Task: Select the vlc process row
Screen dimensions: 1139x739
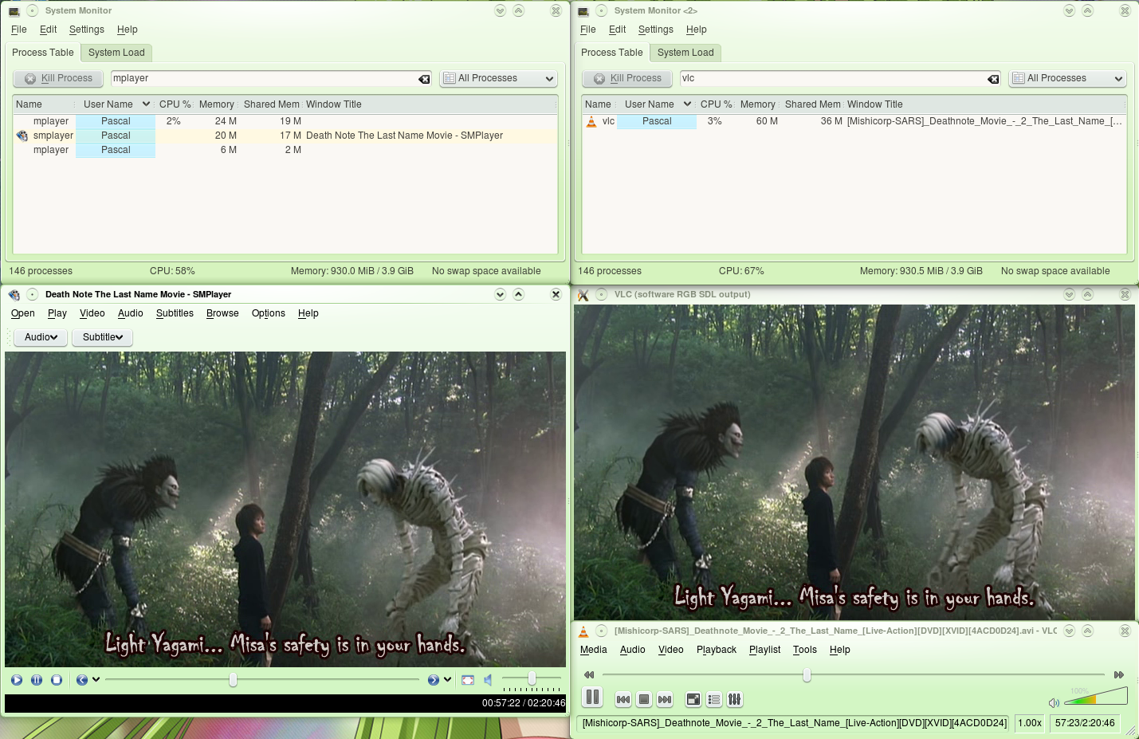Action: click(854, 121)
